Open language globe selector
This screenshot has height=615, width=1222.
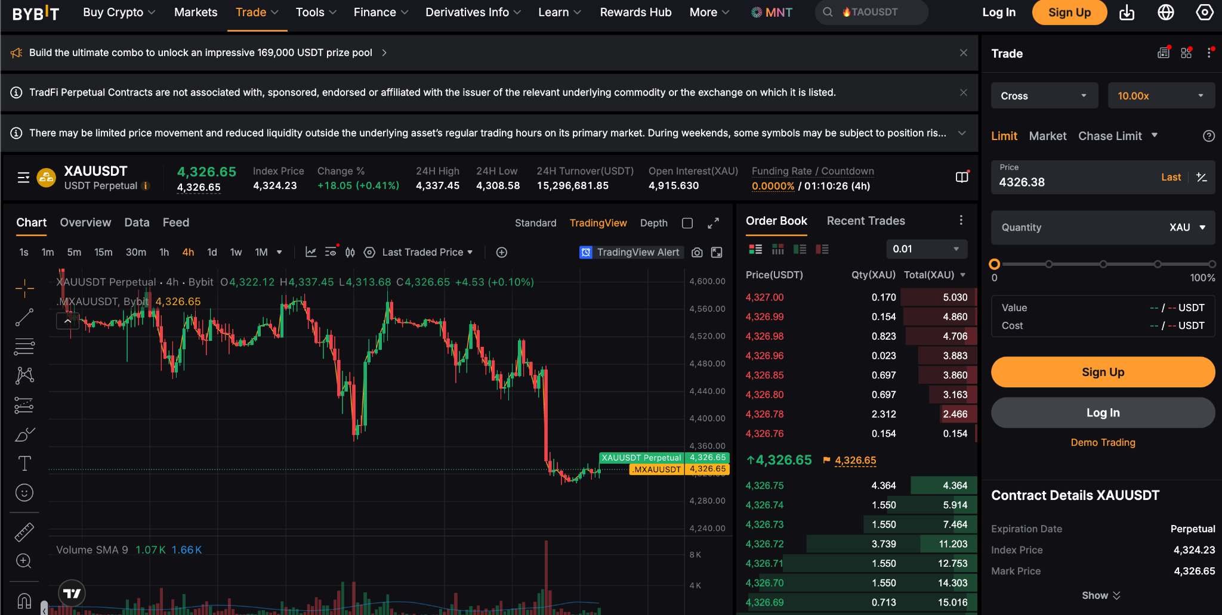1166,13
